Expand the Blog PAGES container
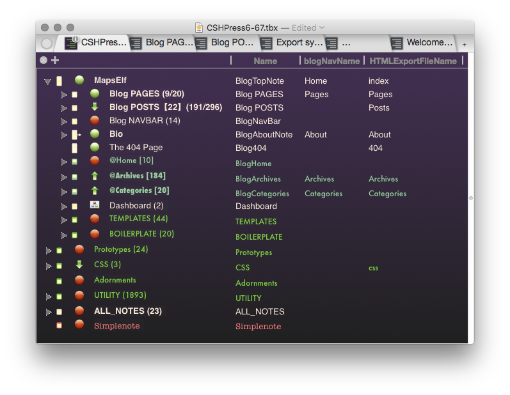 point(64,95)
